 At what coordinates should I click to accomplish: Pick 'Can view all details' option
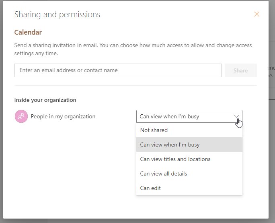[189, 173]
